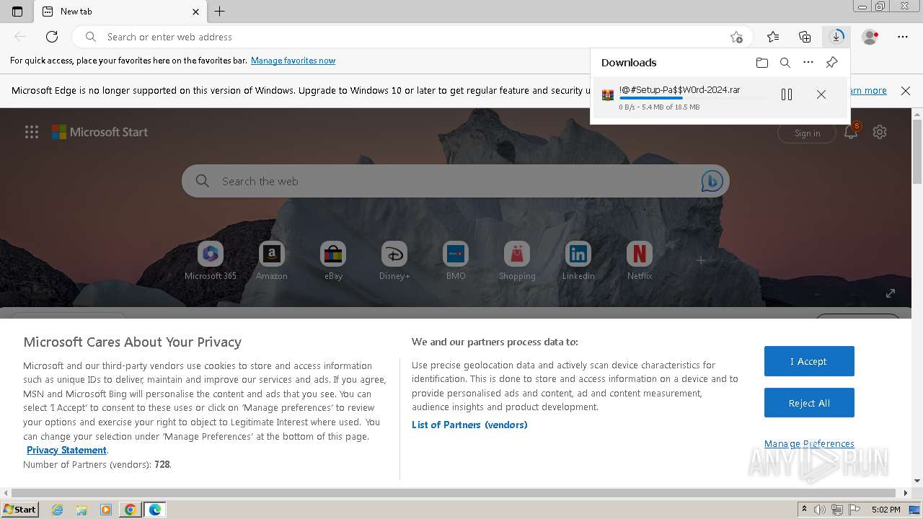Open File Explorer from taskbar
Viewport: 923px width, 519px height.
(81, 510)
